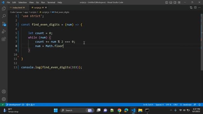Click line number 13 in gutter
The width and height of the screenshot is (203, 114).
[x=15, y=67]
